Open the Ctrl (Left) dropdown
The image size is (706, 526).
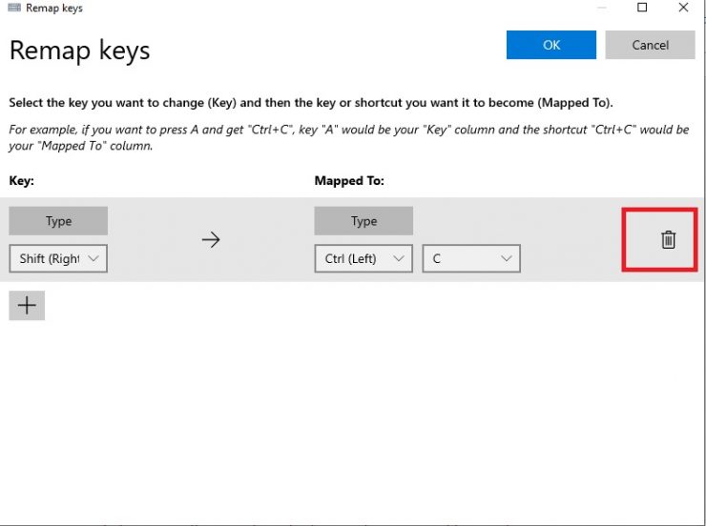click(363, 258)
